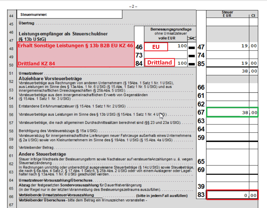The image size is (267, 208).
Task: Select Kennzahl 83 field showing 0,00
Action: pyautogui.click(x=232, y=195)
